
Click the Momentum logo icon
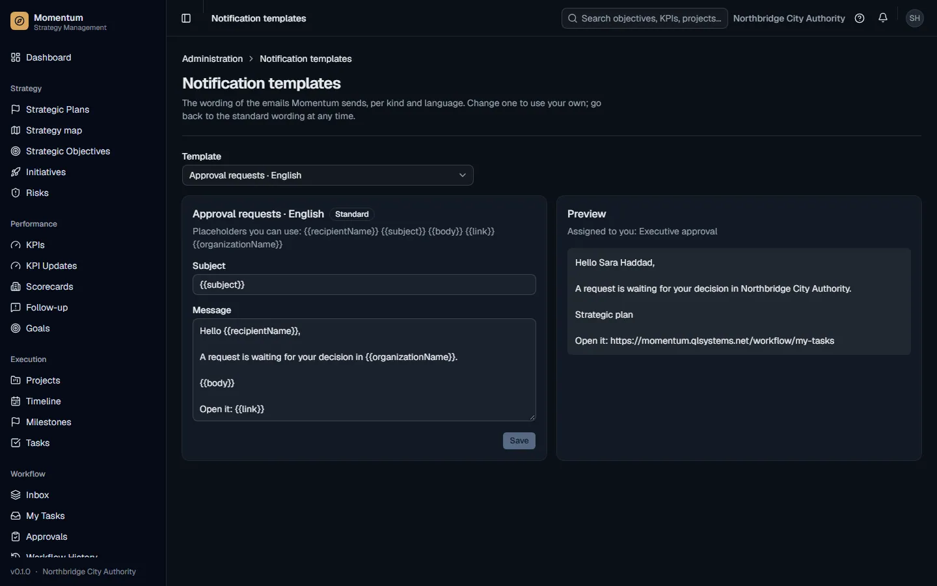click(20, 21)
